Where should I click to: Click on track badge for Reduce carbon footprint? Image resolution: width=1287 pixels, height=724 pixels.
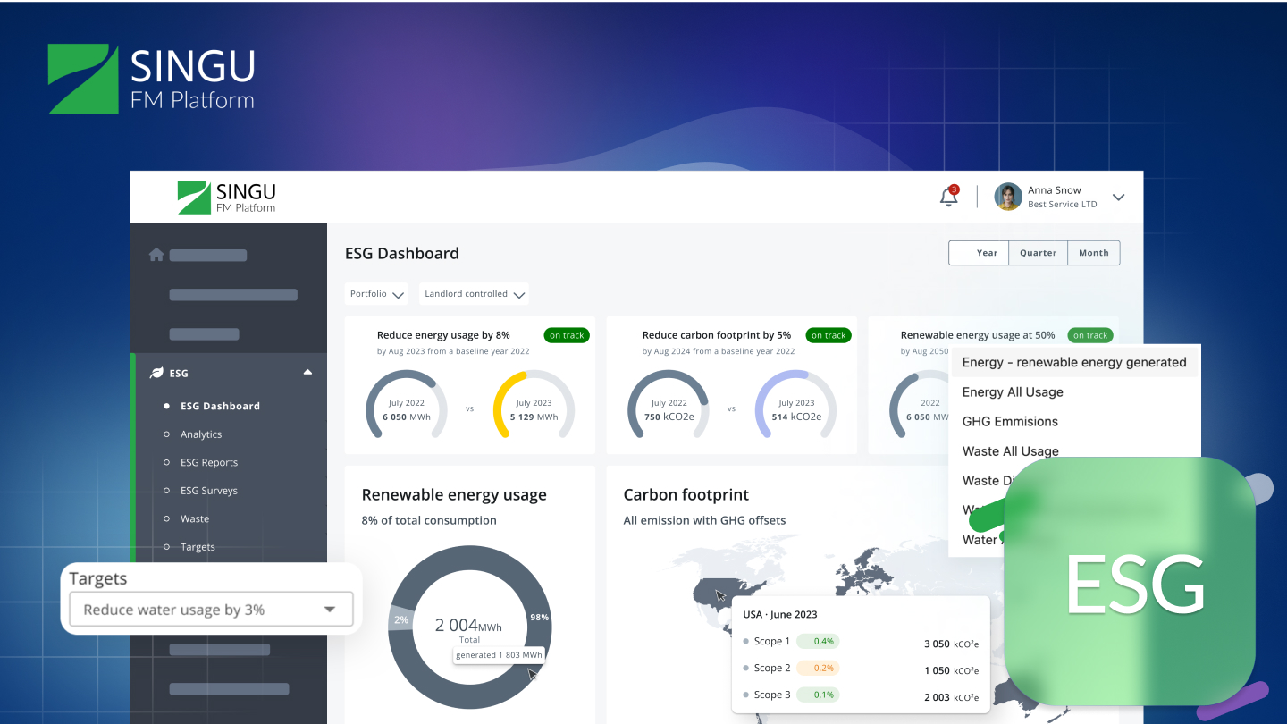click(829, 335)
